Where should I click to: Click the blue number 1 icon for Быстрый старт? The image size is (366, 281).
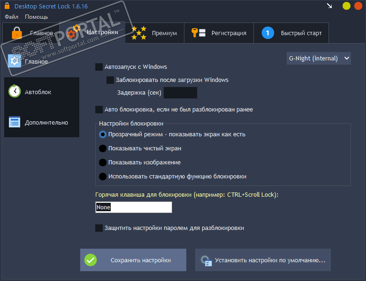point(268,33)
